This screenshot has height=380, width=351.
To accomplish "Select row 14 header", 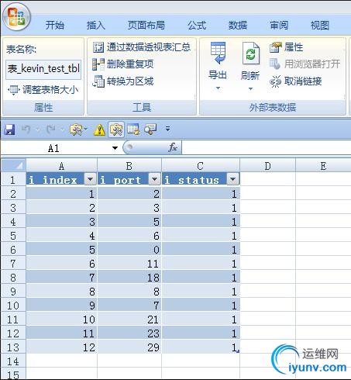I will tap(13, 361).
